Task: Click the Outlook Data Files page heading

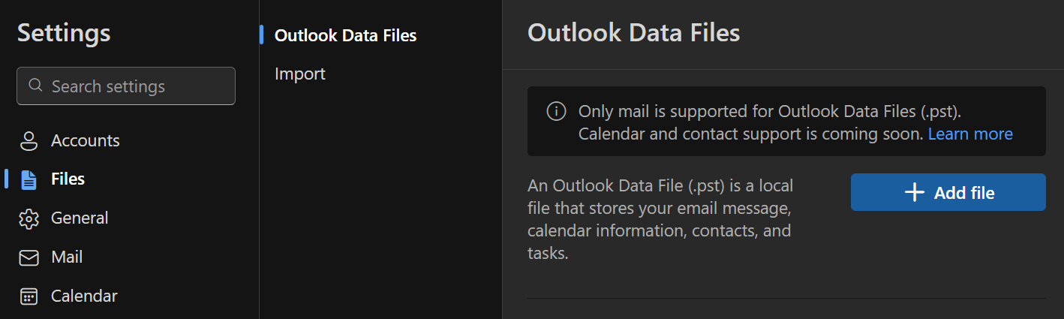Action: click(634, 33)
